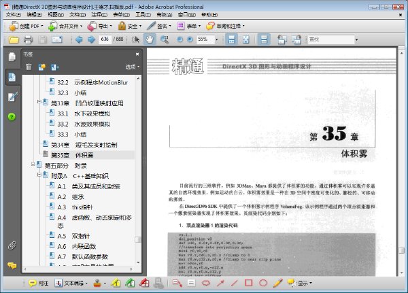This screenshot has width=408, height=293.
Task: Open the 合并文件 combine files dropdown
Action: (65, 26)
